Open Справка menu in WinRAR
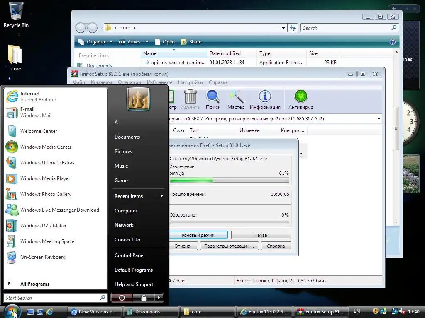 (218, 82)
